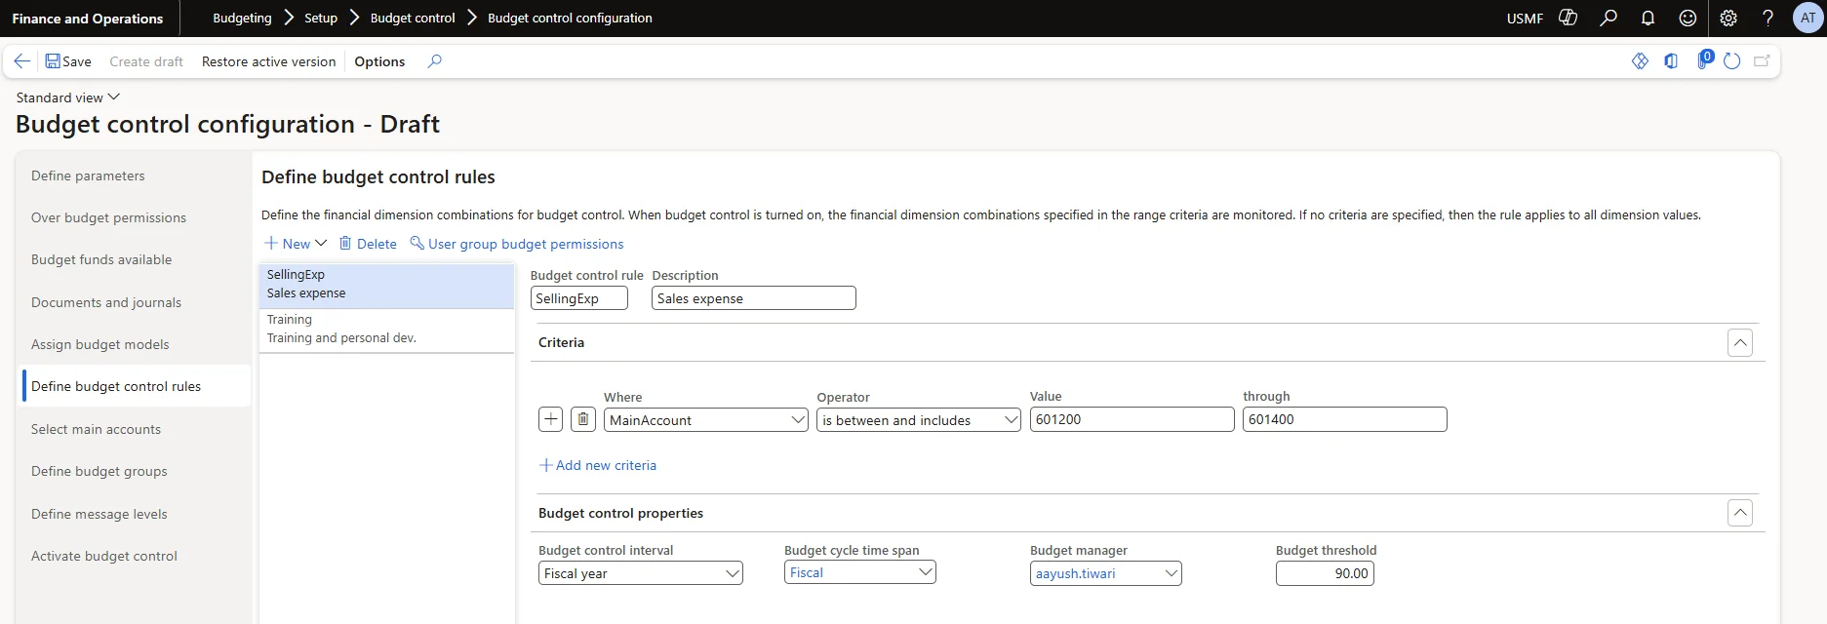Click the Value field 601200
Screen dimensions: 1827x624
1132,419
